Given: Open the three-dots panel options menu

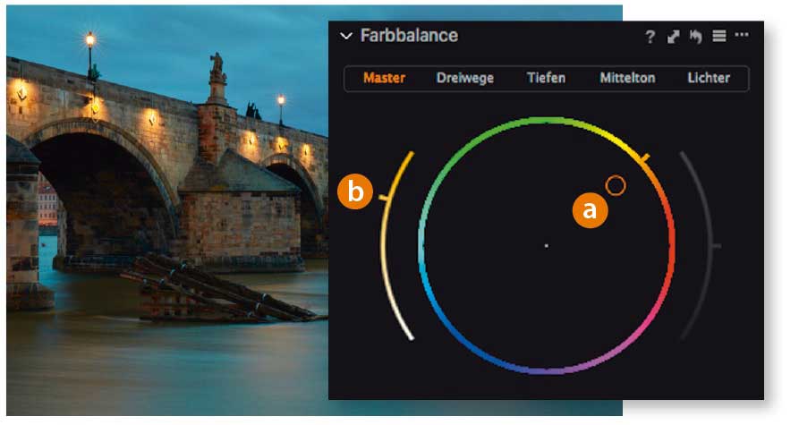Looking at the screenshot, I should 742,35.
